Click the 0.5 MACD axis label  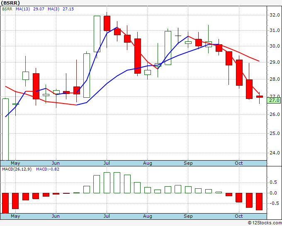click(273, 183)
